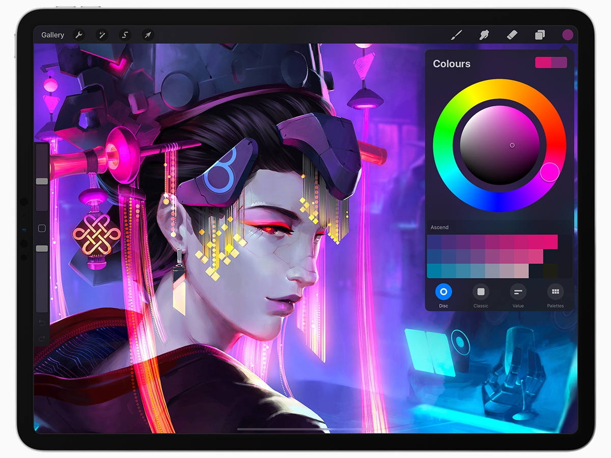Image resolution: width=611 pixels, height=458 pixels.
Task: Activate the Transform arrow tool
Action: (x=147, y=35)
